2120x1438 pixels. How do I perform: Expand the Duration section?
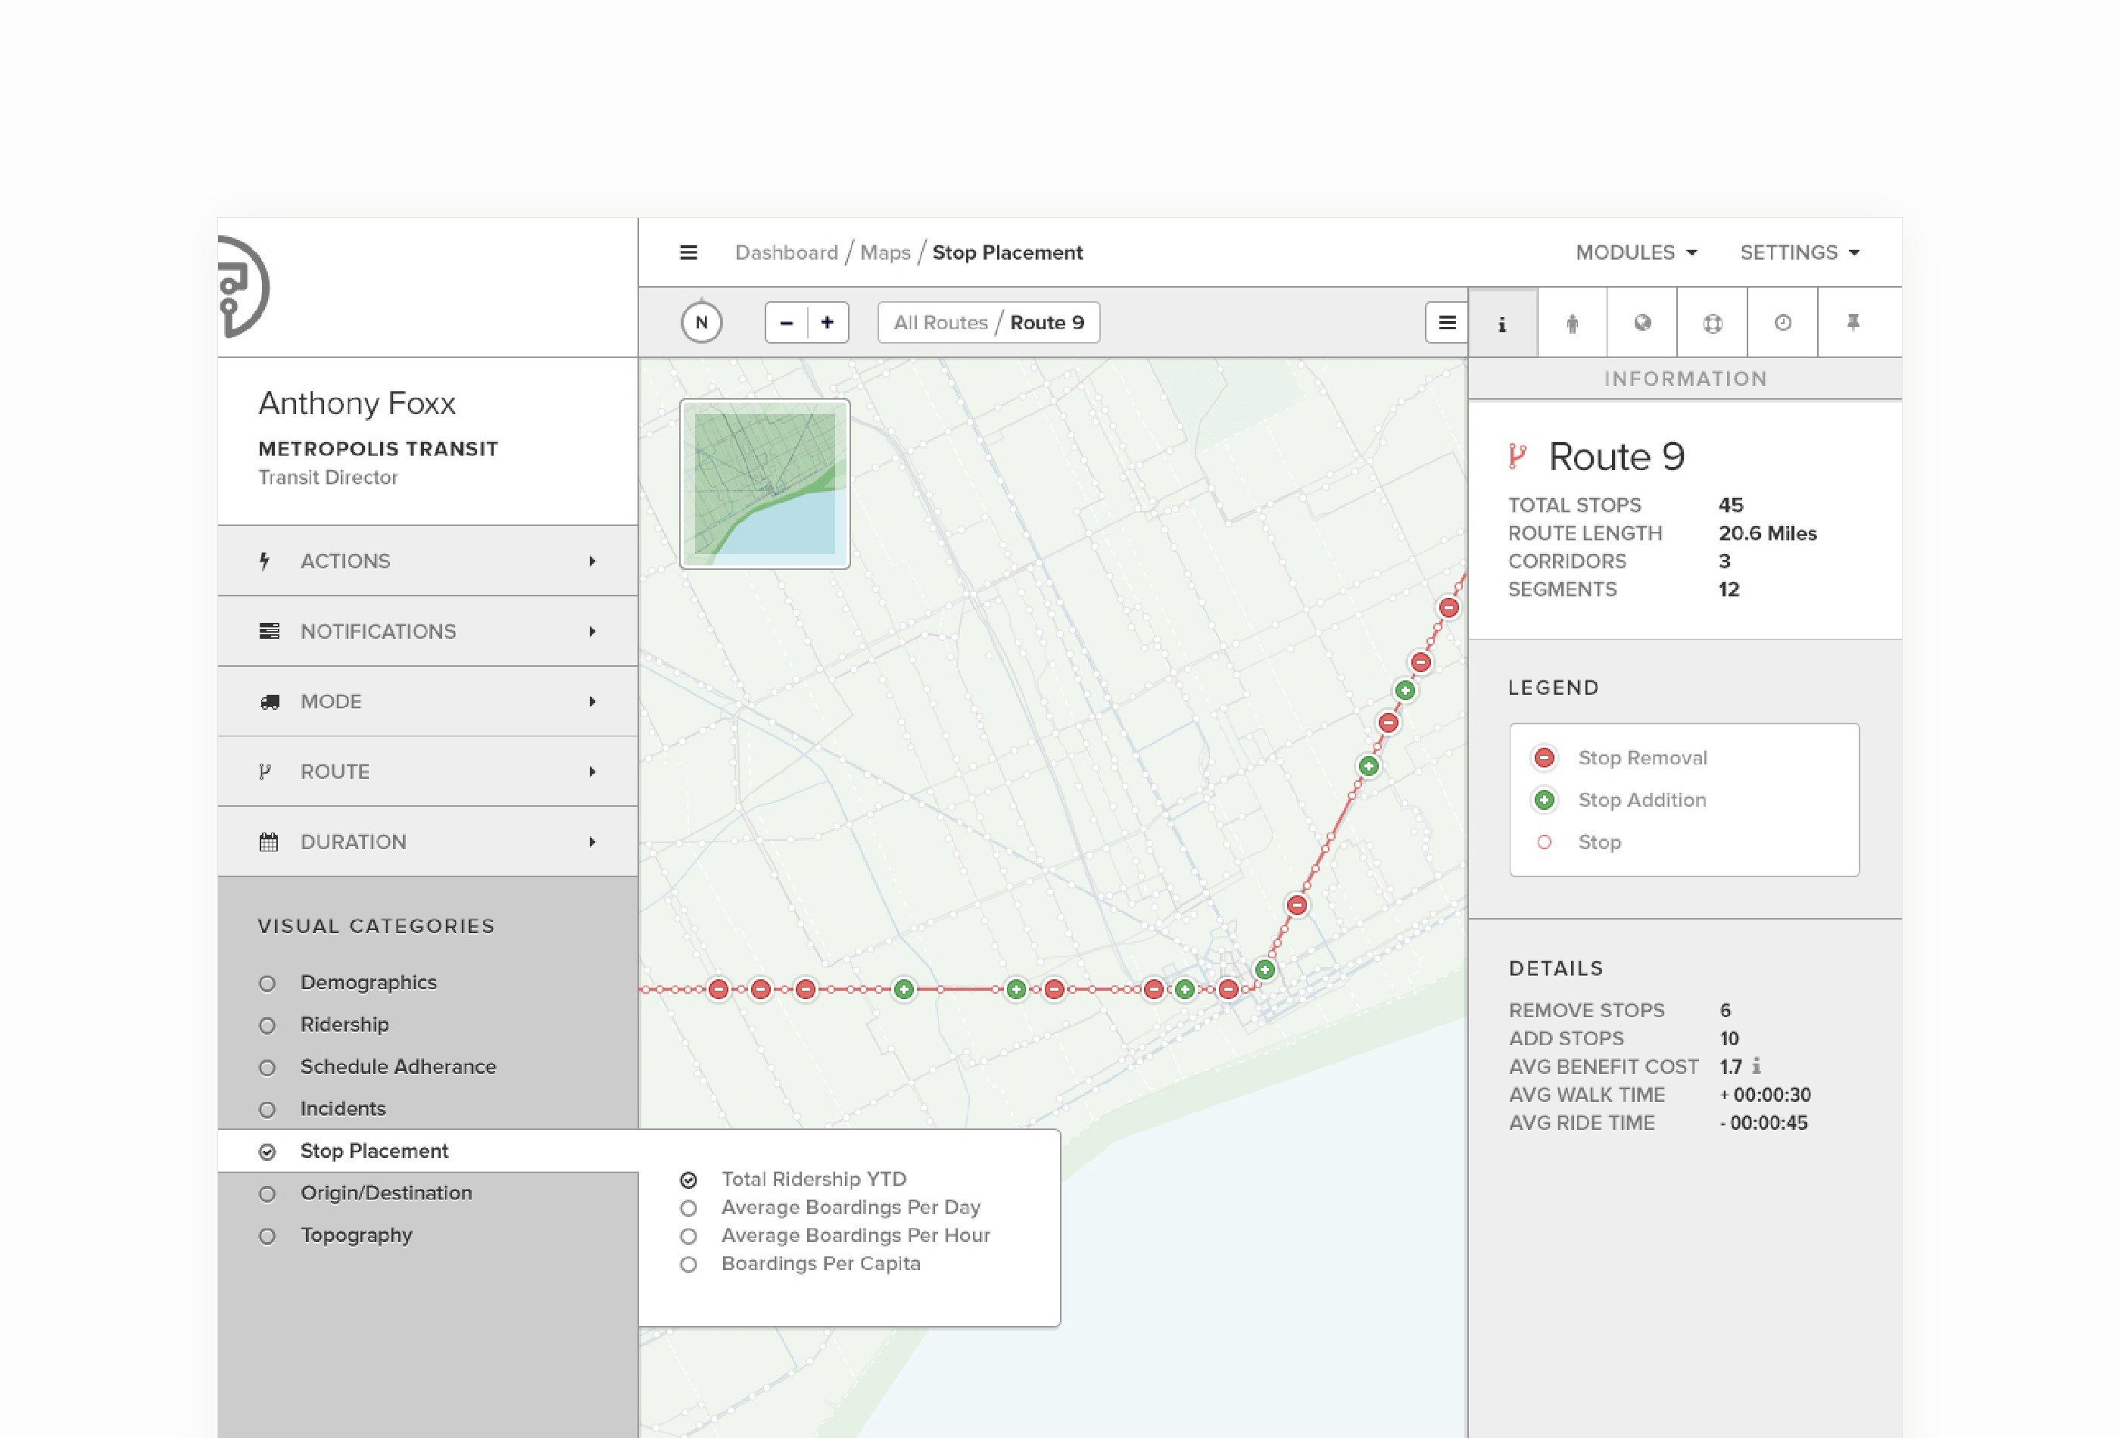click(x=428, y=842)
